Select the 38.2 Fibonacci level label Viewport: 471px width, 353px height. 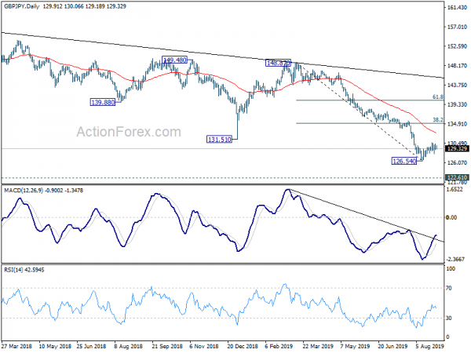tap(438, 120)
